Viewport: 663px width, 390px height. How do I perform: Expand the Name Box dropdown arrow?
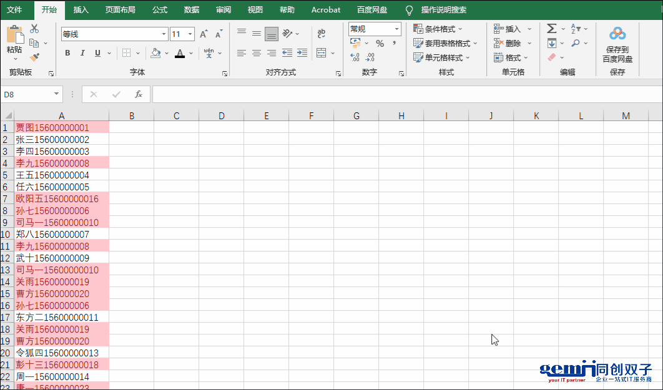click(x=57, y=94)
